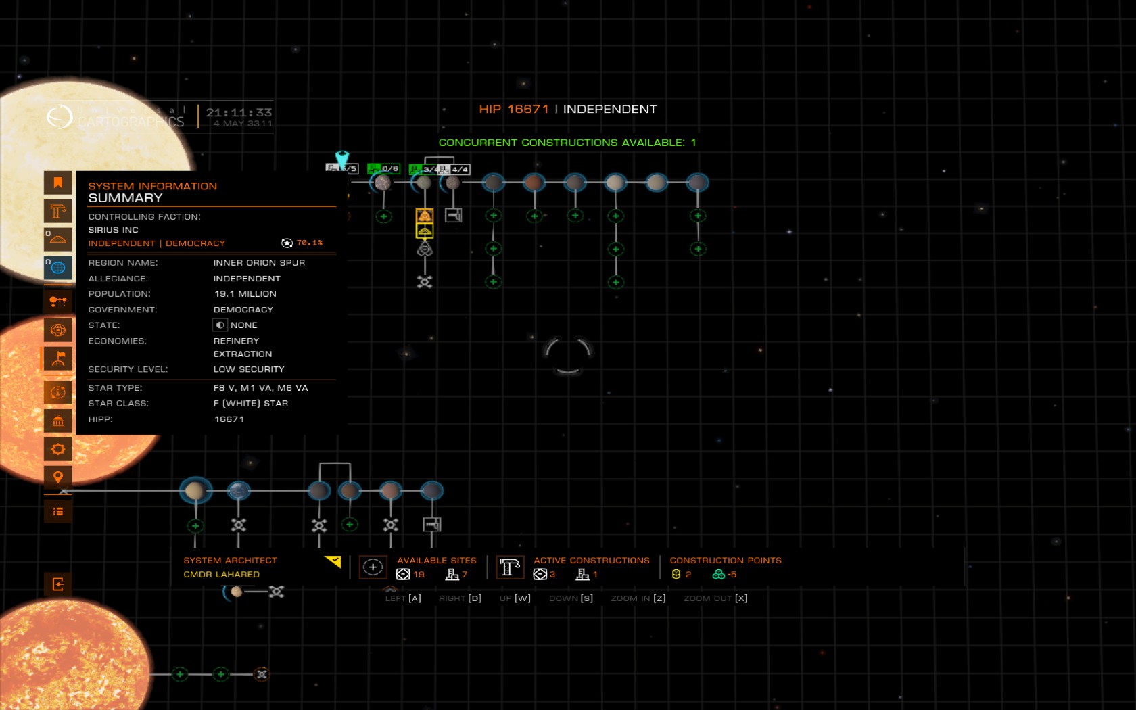Viewport: 1136px width, 710px height.
Task: Click the HIP 16671 system title
Action: tap(514, 110)
